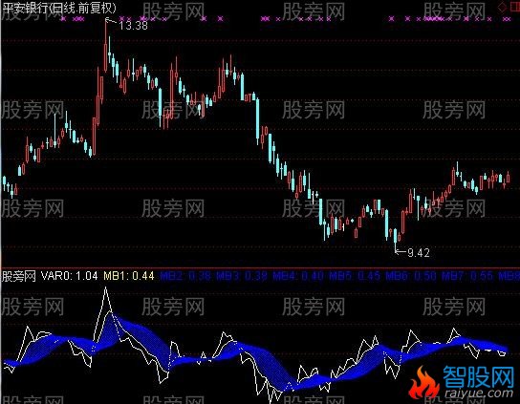Click the chart title 平安银行(日线.前复权)

point(59,8)
